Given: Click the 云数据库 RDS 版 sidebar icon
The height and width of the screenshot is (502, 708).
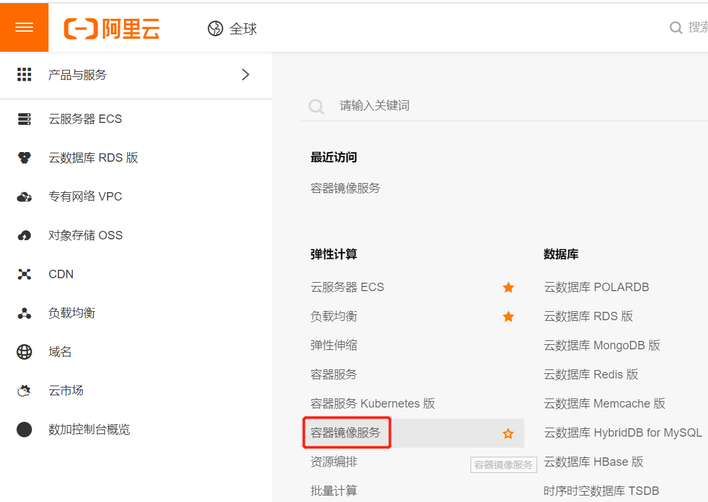Looking at the screenshot, I should (25, 158).
